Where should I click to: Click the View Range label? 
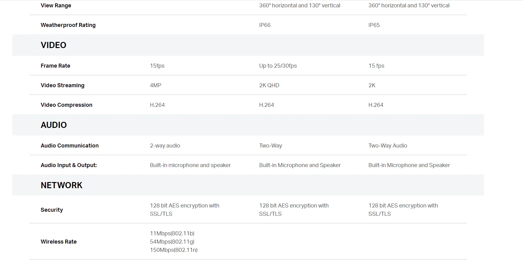56,6
